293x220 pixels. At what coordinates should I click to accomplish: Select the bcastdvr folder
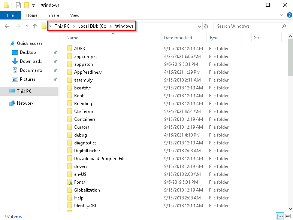coord(82,88)
